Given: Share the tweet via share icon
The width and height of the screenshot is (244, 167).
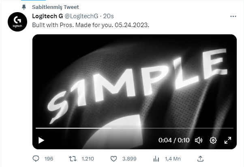Looking at the screenshot, I should coord(199,159).
